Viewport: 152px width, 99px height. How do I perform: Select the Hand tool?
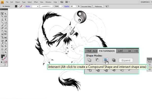point(2,52)
